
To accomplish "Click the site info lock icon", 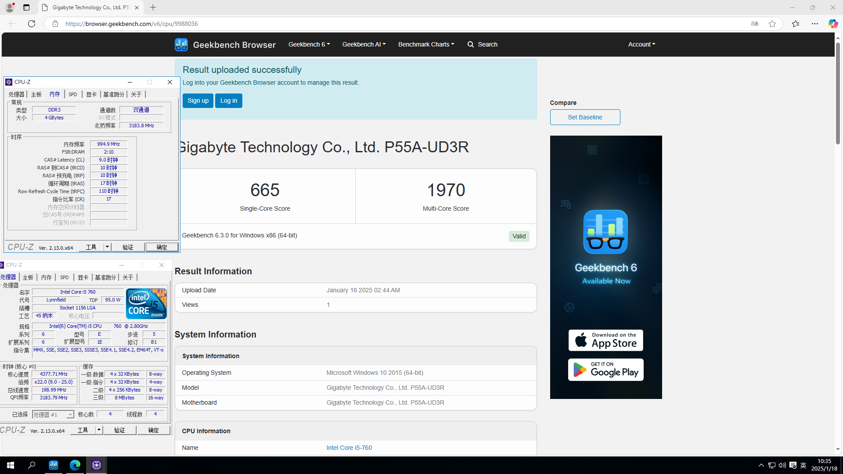I will pyautogui.click(x=55, y=24).
